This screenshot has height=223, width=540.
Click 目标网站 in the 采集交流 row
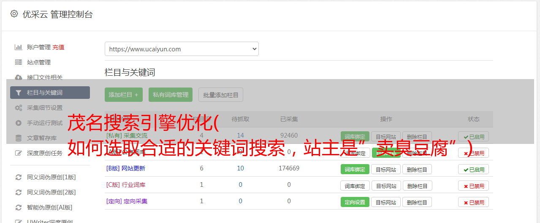(x=386, y=136)
